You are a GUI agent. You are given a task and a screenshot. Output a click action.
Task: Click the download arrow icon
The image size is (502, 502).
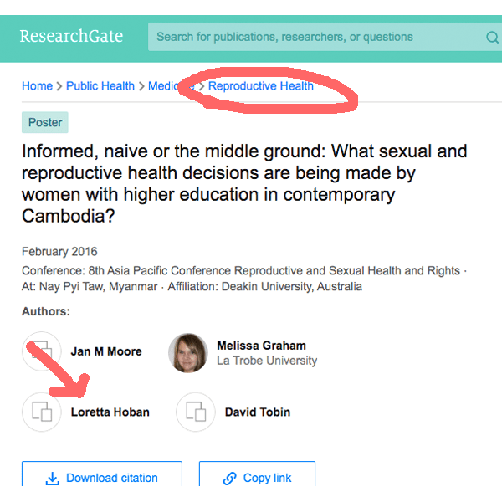pyautogui.click(x=52, y=479)
